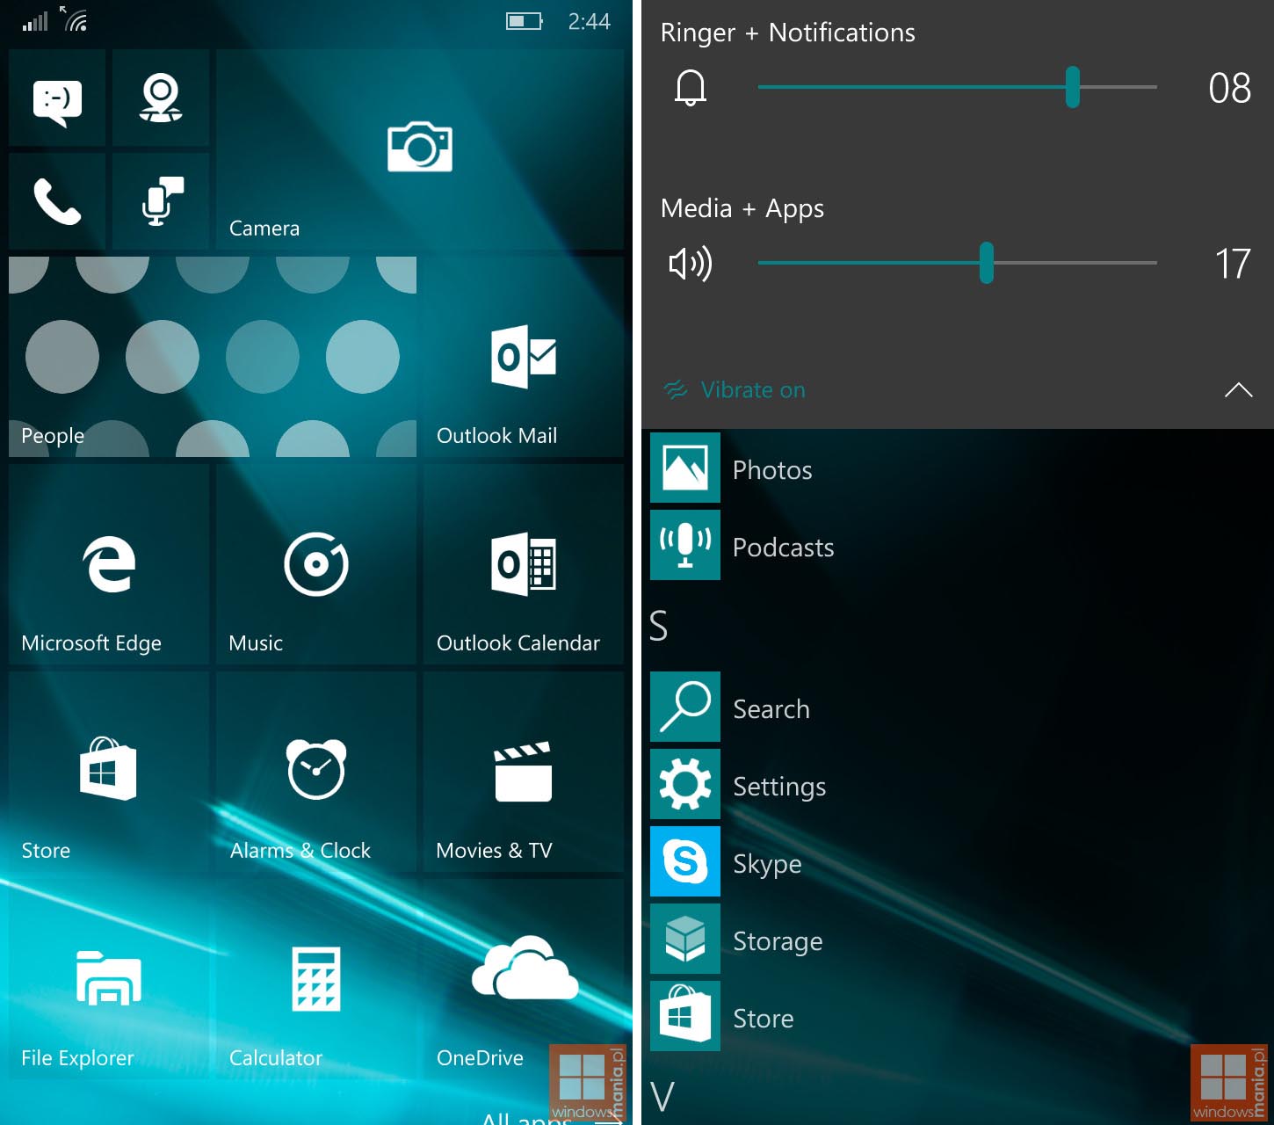Tap the Wi-Fi indicator in status bar
Screen dimensions: 1274x1125
(x=76, y=18)
